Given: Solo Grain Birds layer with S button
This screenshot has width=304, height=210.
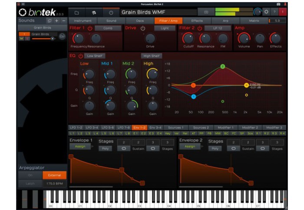Looking at the screenshot, I should pyautogui.click(x=27, y=39).
